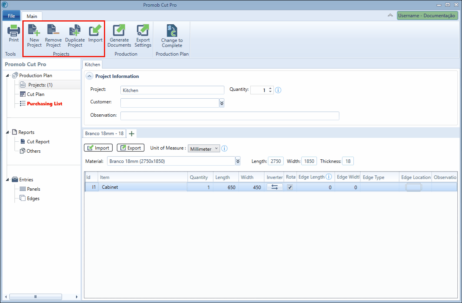
Task: Select the Kitchen project tab
Action: click(x=93, y=65)
